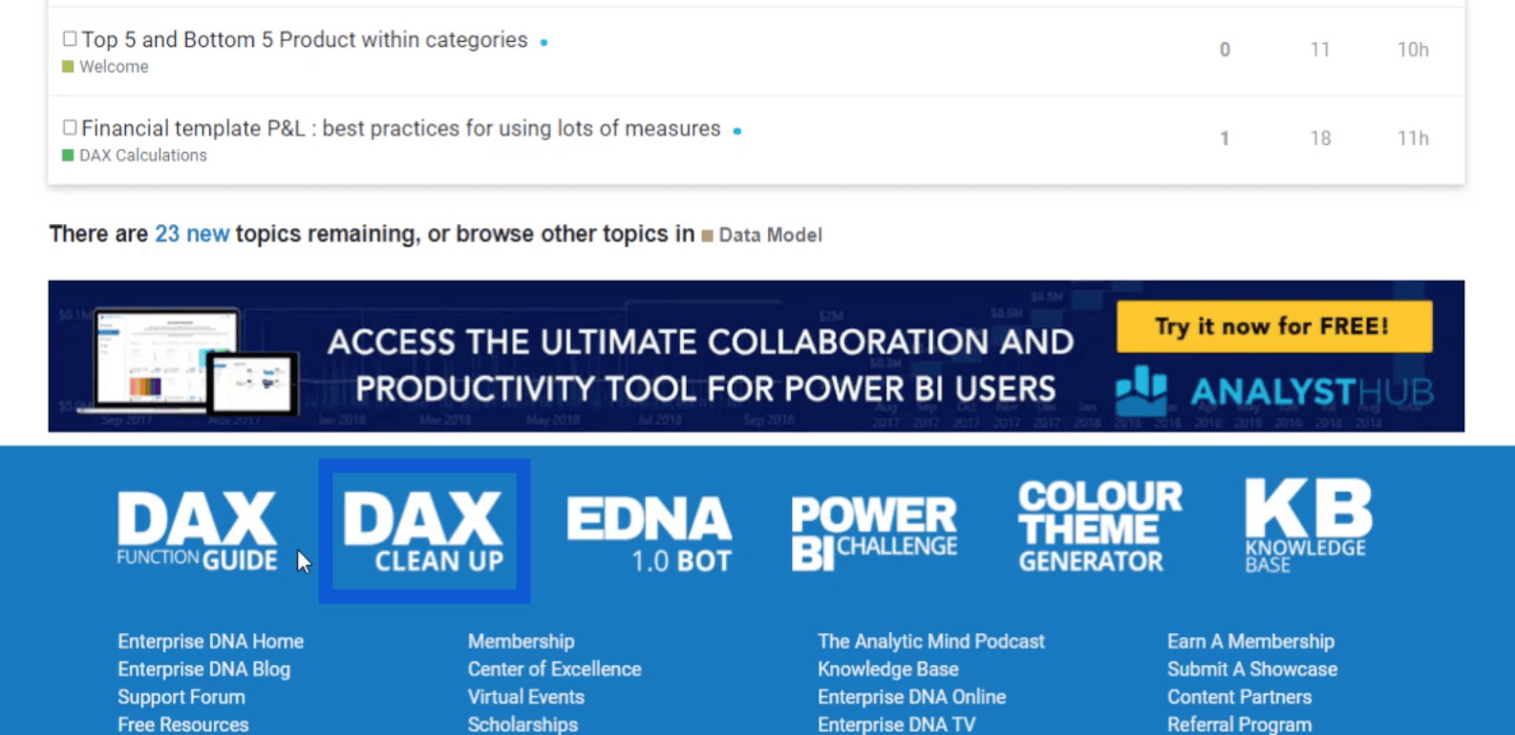Open Membership footer link
Image resolution: width=1515 pixels, height=735 pixels.
point(522,641)
